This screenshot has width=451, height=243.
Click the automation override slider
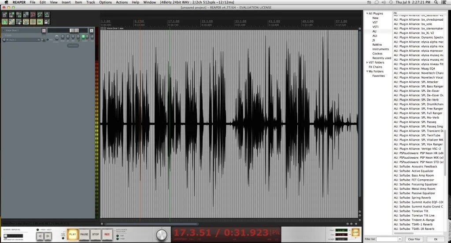(13, 236)
